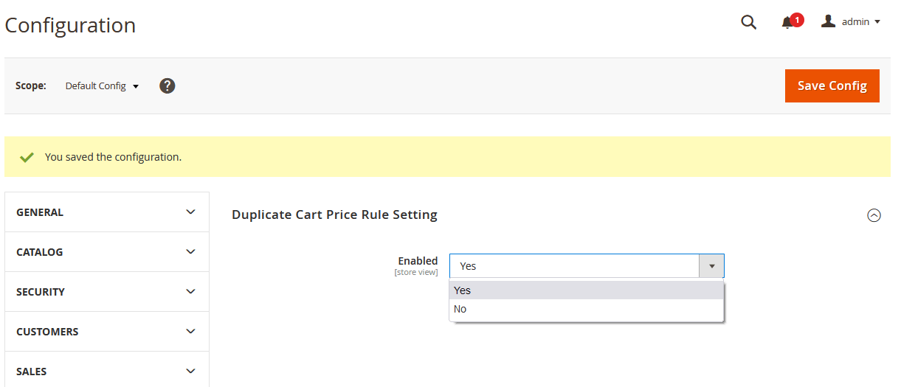
Task: Click the chevron beside GENERAL
Action: point(190,212)
